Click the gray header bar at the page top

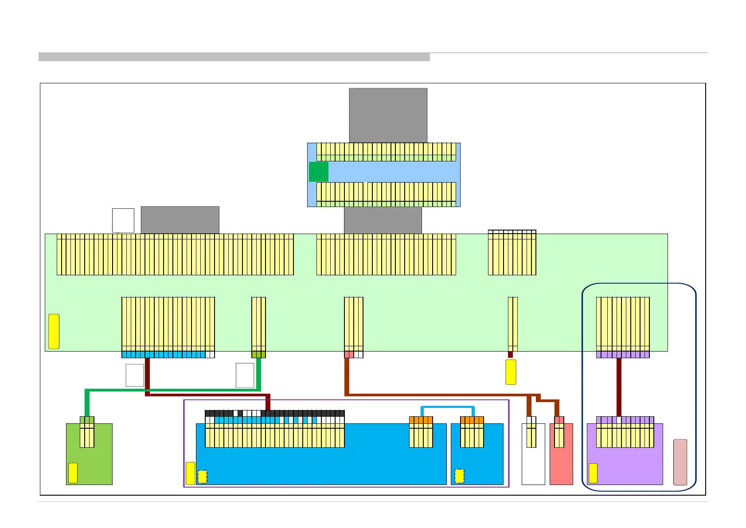tap(234, 57)
